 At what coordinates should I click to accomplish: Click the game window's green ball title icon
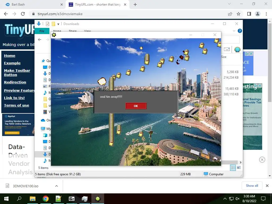(54, 35)
